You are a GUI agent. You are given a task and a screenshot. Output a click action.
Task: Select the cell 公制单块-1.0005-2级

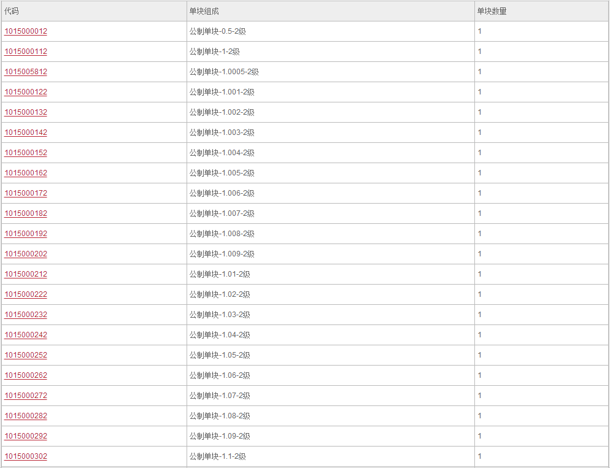click(x=331, y=72)
